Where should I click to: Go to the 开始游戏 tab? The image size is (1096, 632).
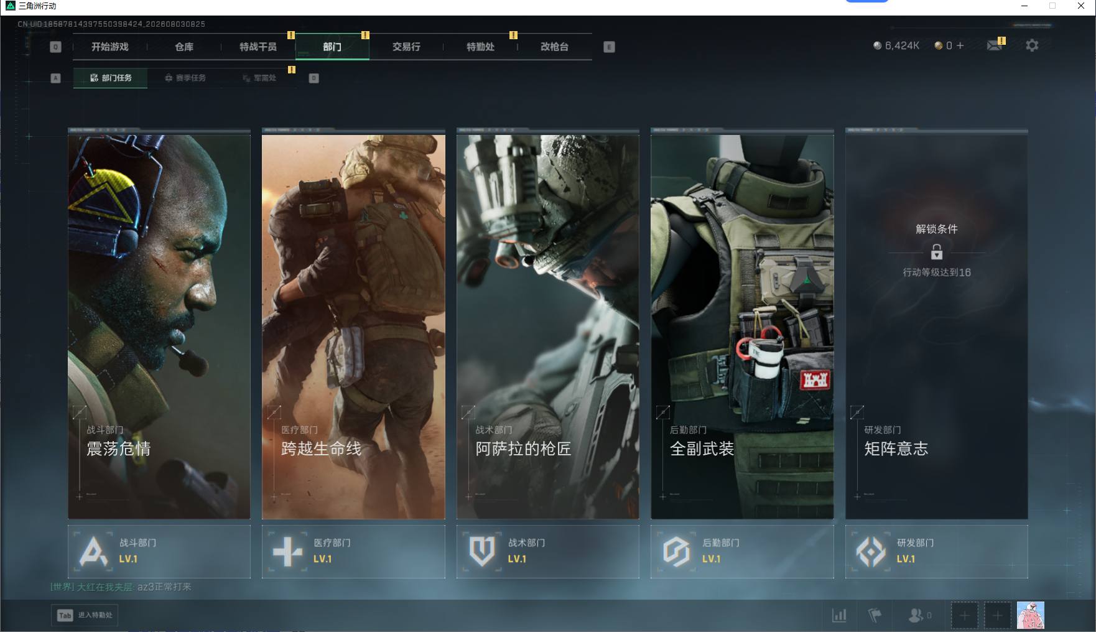click(110, 47)
